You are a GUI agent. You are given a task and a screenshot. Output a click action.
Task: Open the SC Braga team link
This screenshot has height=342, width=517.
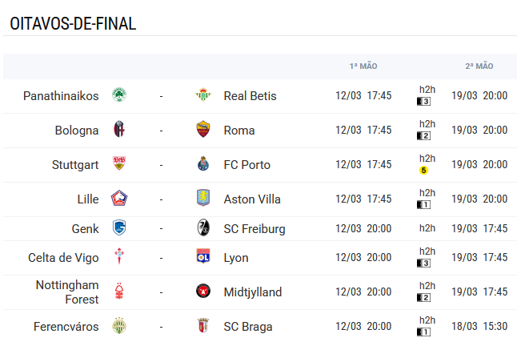248,326
